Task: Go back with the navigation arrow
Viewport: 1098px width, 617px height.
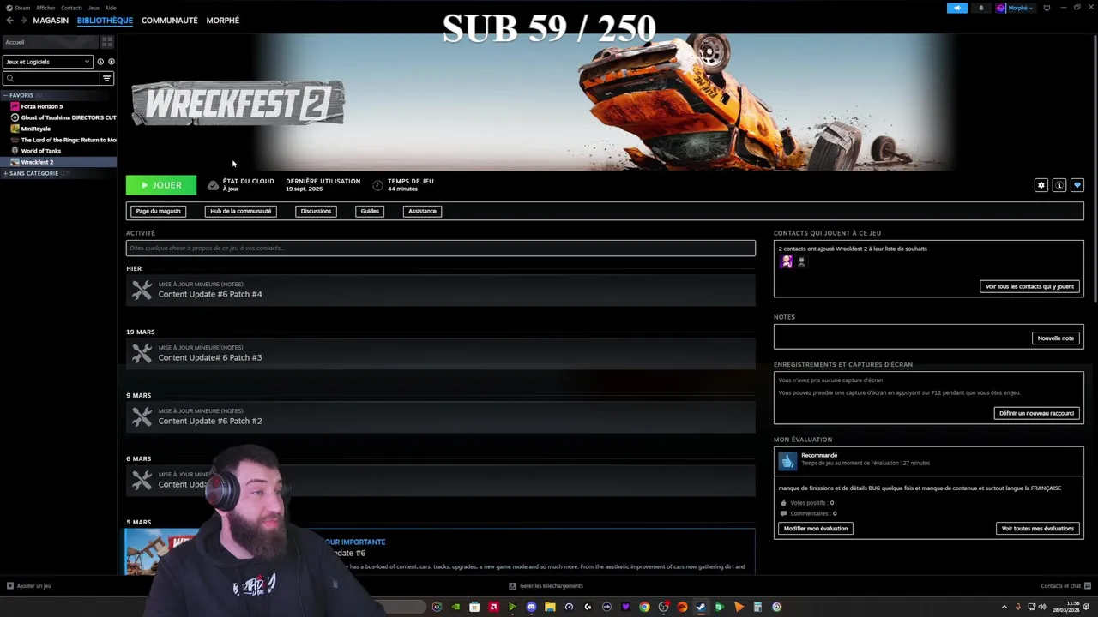Action: (9, 21)
